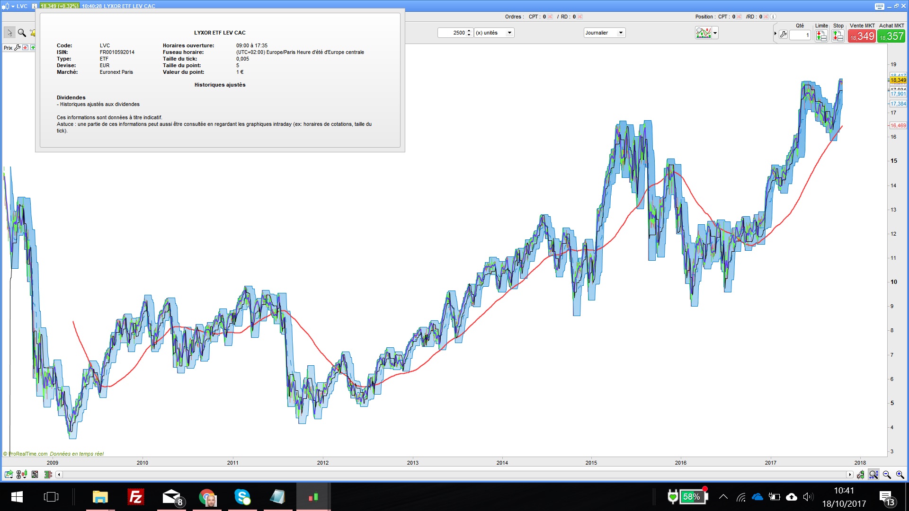Click the Qté quantity input field
This screenshot has height=511, width=909.
(x=800, y=35)
